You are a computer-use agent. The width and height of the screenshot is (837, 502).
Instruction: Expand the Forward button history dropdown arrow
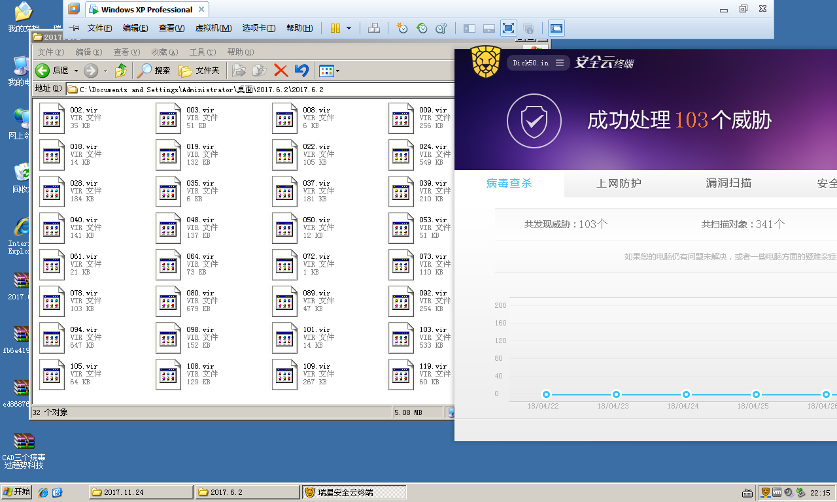106,71
